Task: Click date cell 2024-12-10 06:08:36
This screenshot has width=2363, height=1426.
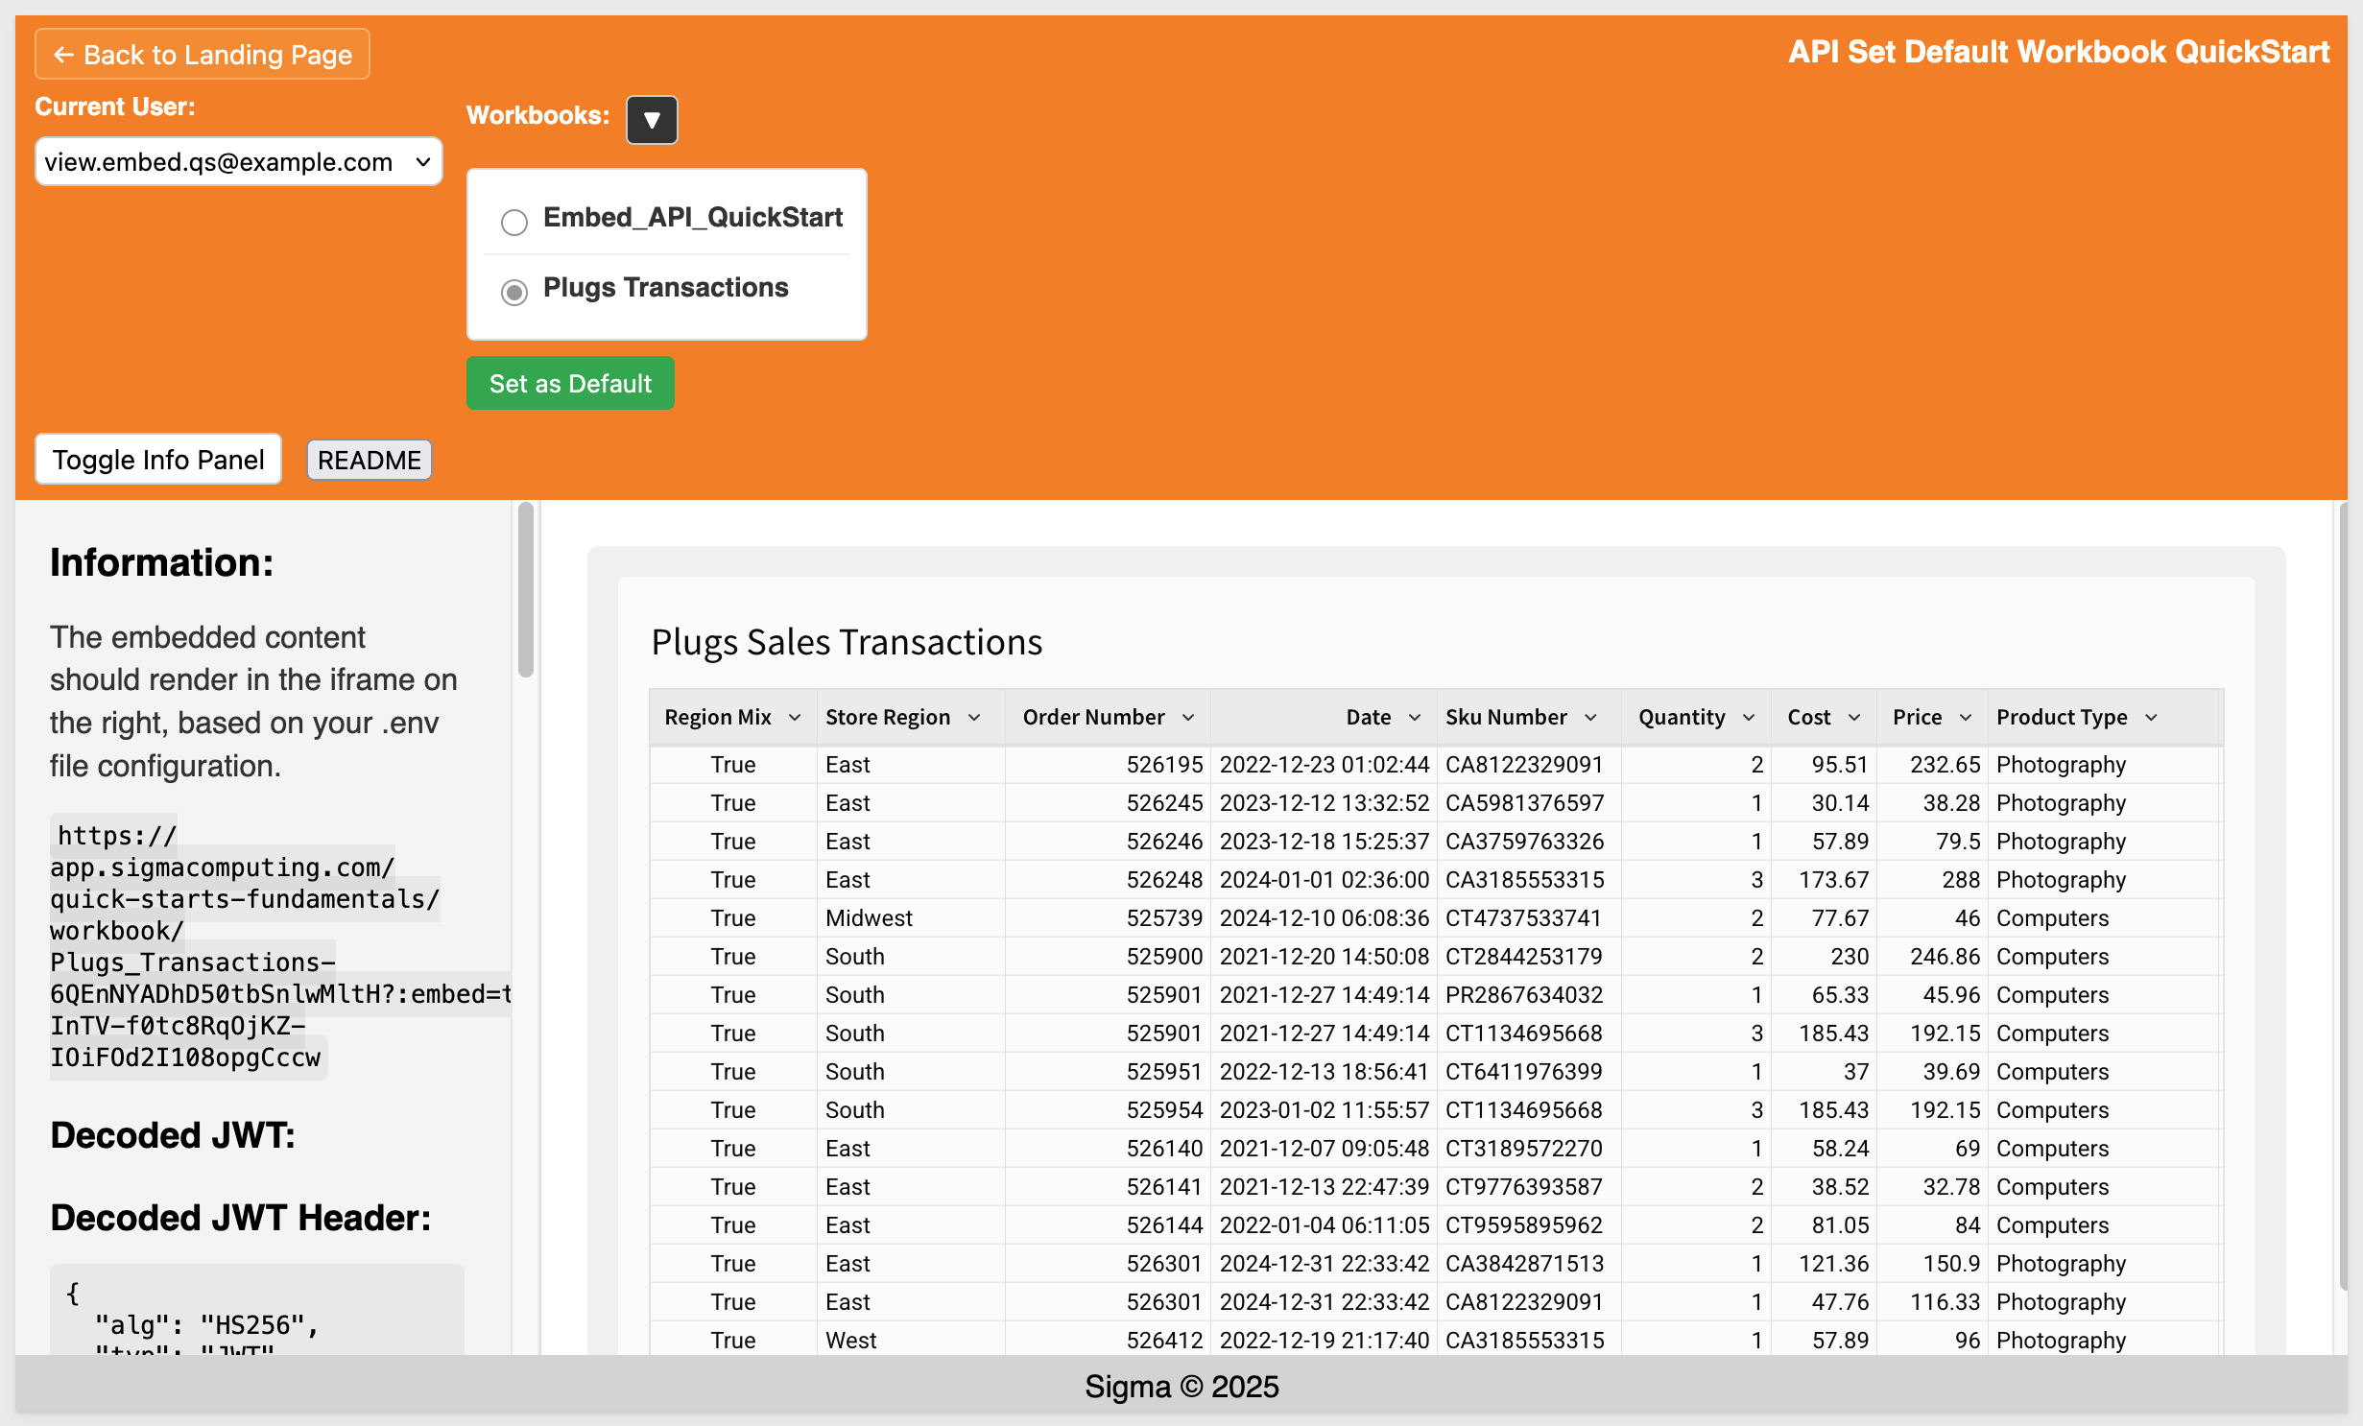Action: click(x=1325, y=918)
